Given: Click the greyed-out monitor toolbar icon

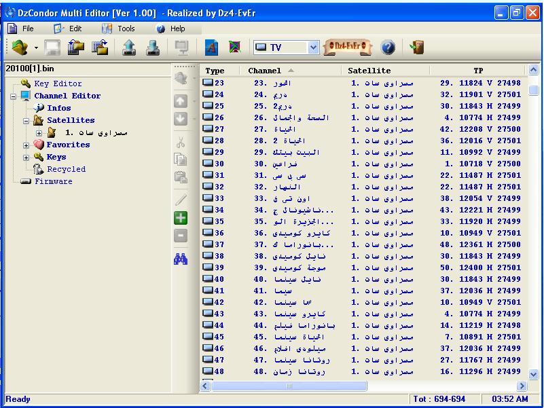Looking at the screenshot, I should click(x=181, y=48).
